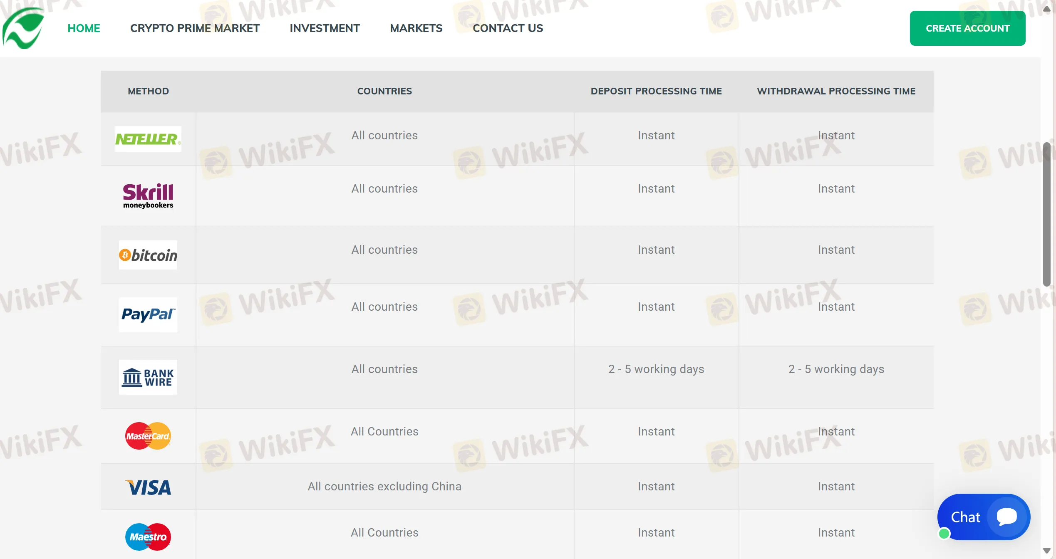Go to CRYPTO PRIME MARKET page

[x=195, y=28]
